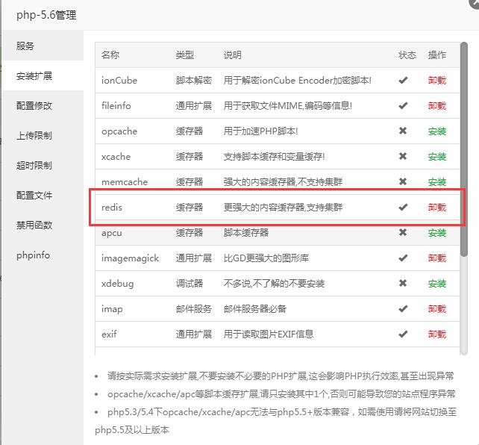
Task: Click imagemagick installed checkmark icon
Action: point(403,258)
